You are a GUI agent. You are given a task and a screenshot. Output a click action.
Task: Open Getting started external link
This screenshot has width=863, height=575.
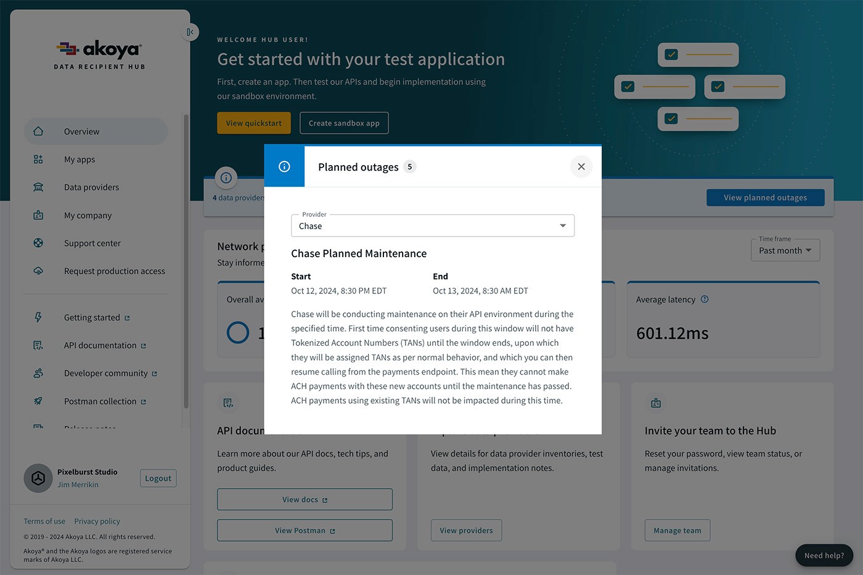pos(96,317)
